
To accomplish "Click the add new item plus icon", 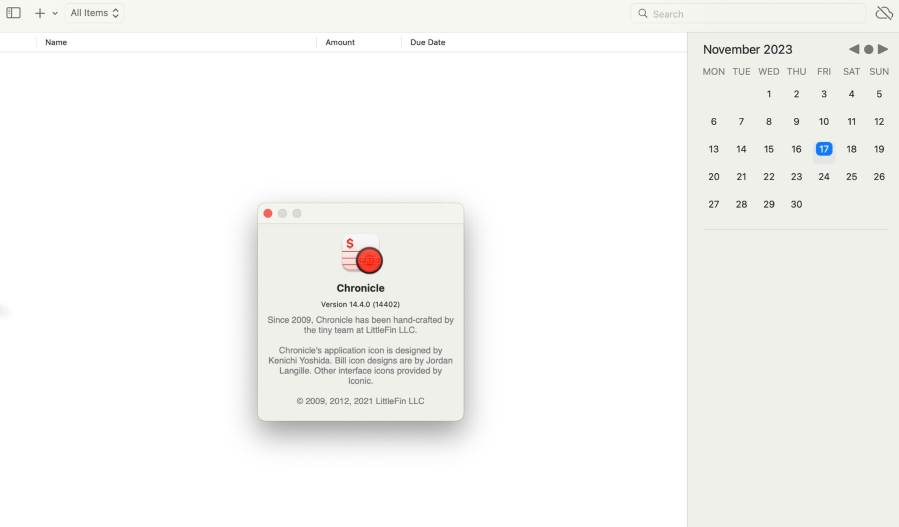I will (39, 13).
